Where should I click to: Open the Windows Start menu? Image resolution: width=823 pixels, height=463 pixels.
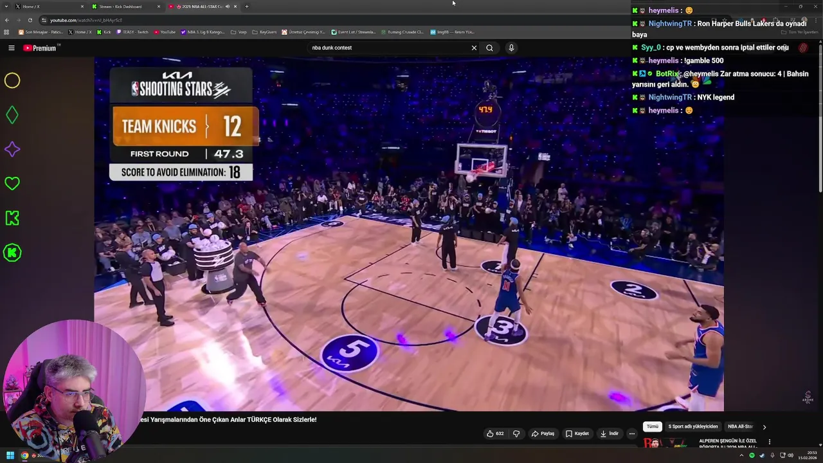point(10,455)
